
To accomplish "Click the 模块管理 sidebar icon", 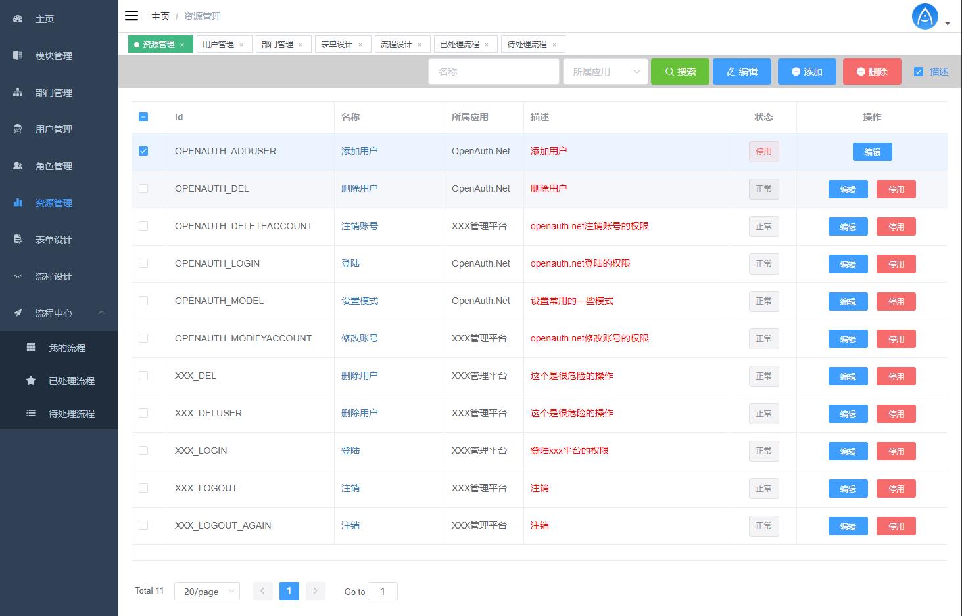I will 18,56.
